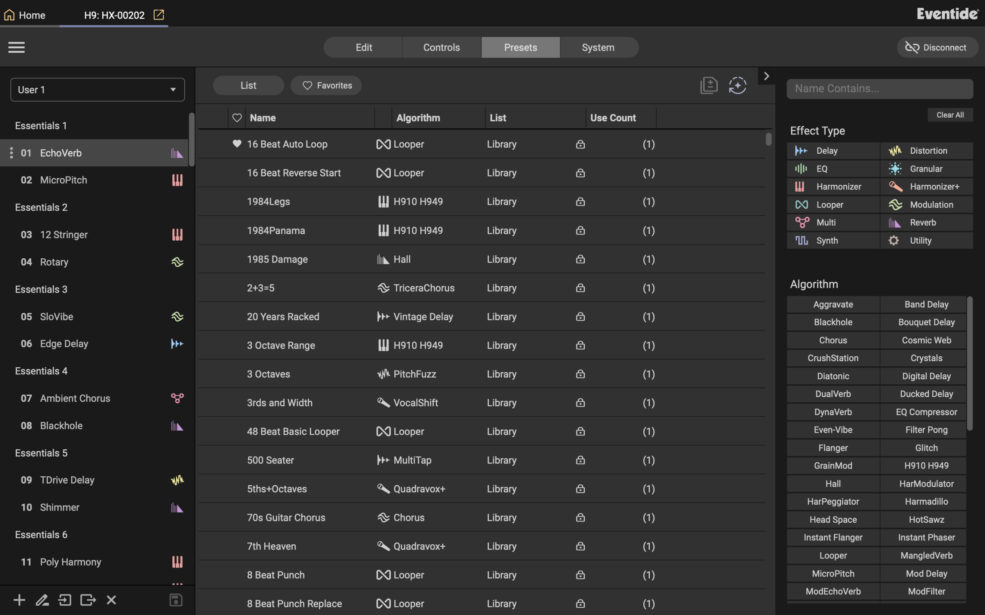The height and width of the screenshot is (615, 985).
Task: Filter by the Blackhole algorithm
Action: 833,322
